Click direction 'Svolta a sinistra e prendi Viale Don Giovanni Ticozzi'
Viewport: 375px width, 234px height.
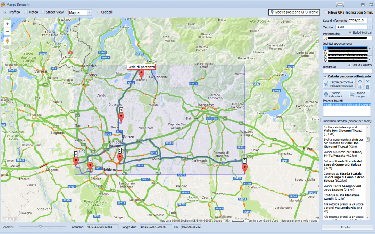(x=343, y=131)
